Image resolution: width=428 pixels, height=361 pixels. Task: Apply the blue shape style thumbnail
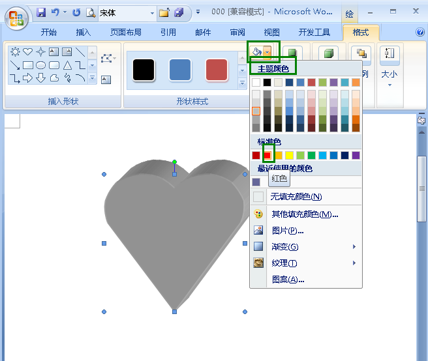[180, 70]
